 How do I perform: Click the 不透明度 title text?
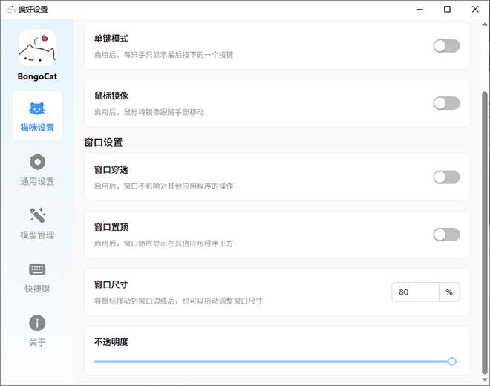pyautogui.click(x=111, y=342)
